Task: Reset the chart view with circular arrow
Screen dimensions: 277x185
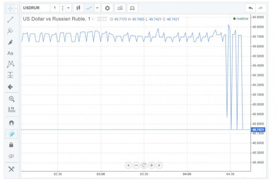Action: 144,165
